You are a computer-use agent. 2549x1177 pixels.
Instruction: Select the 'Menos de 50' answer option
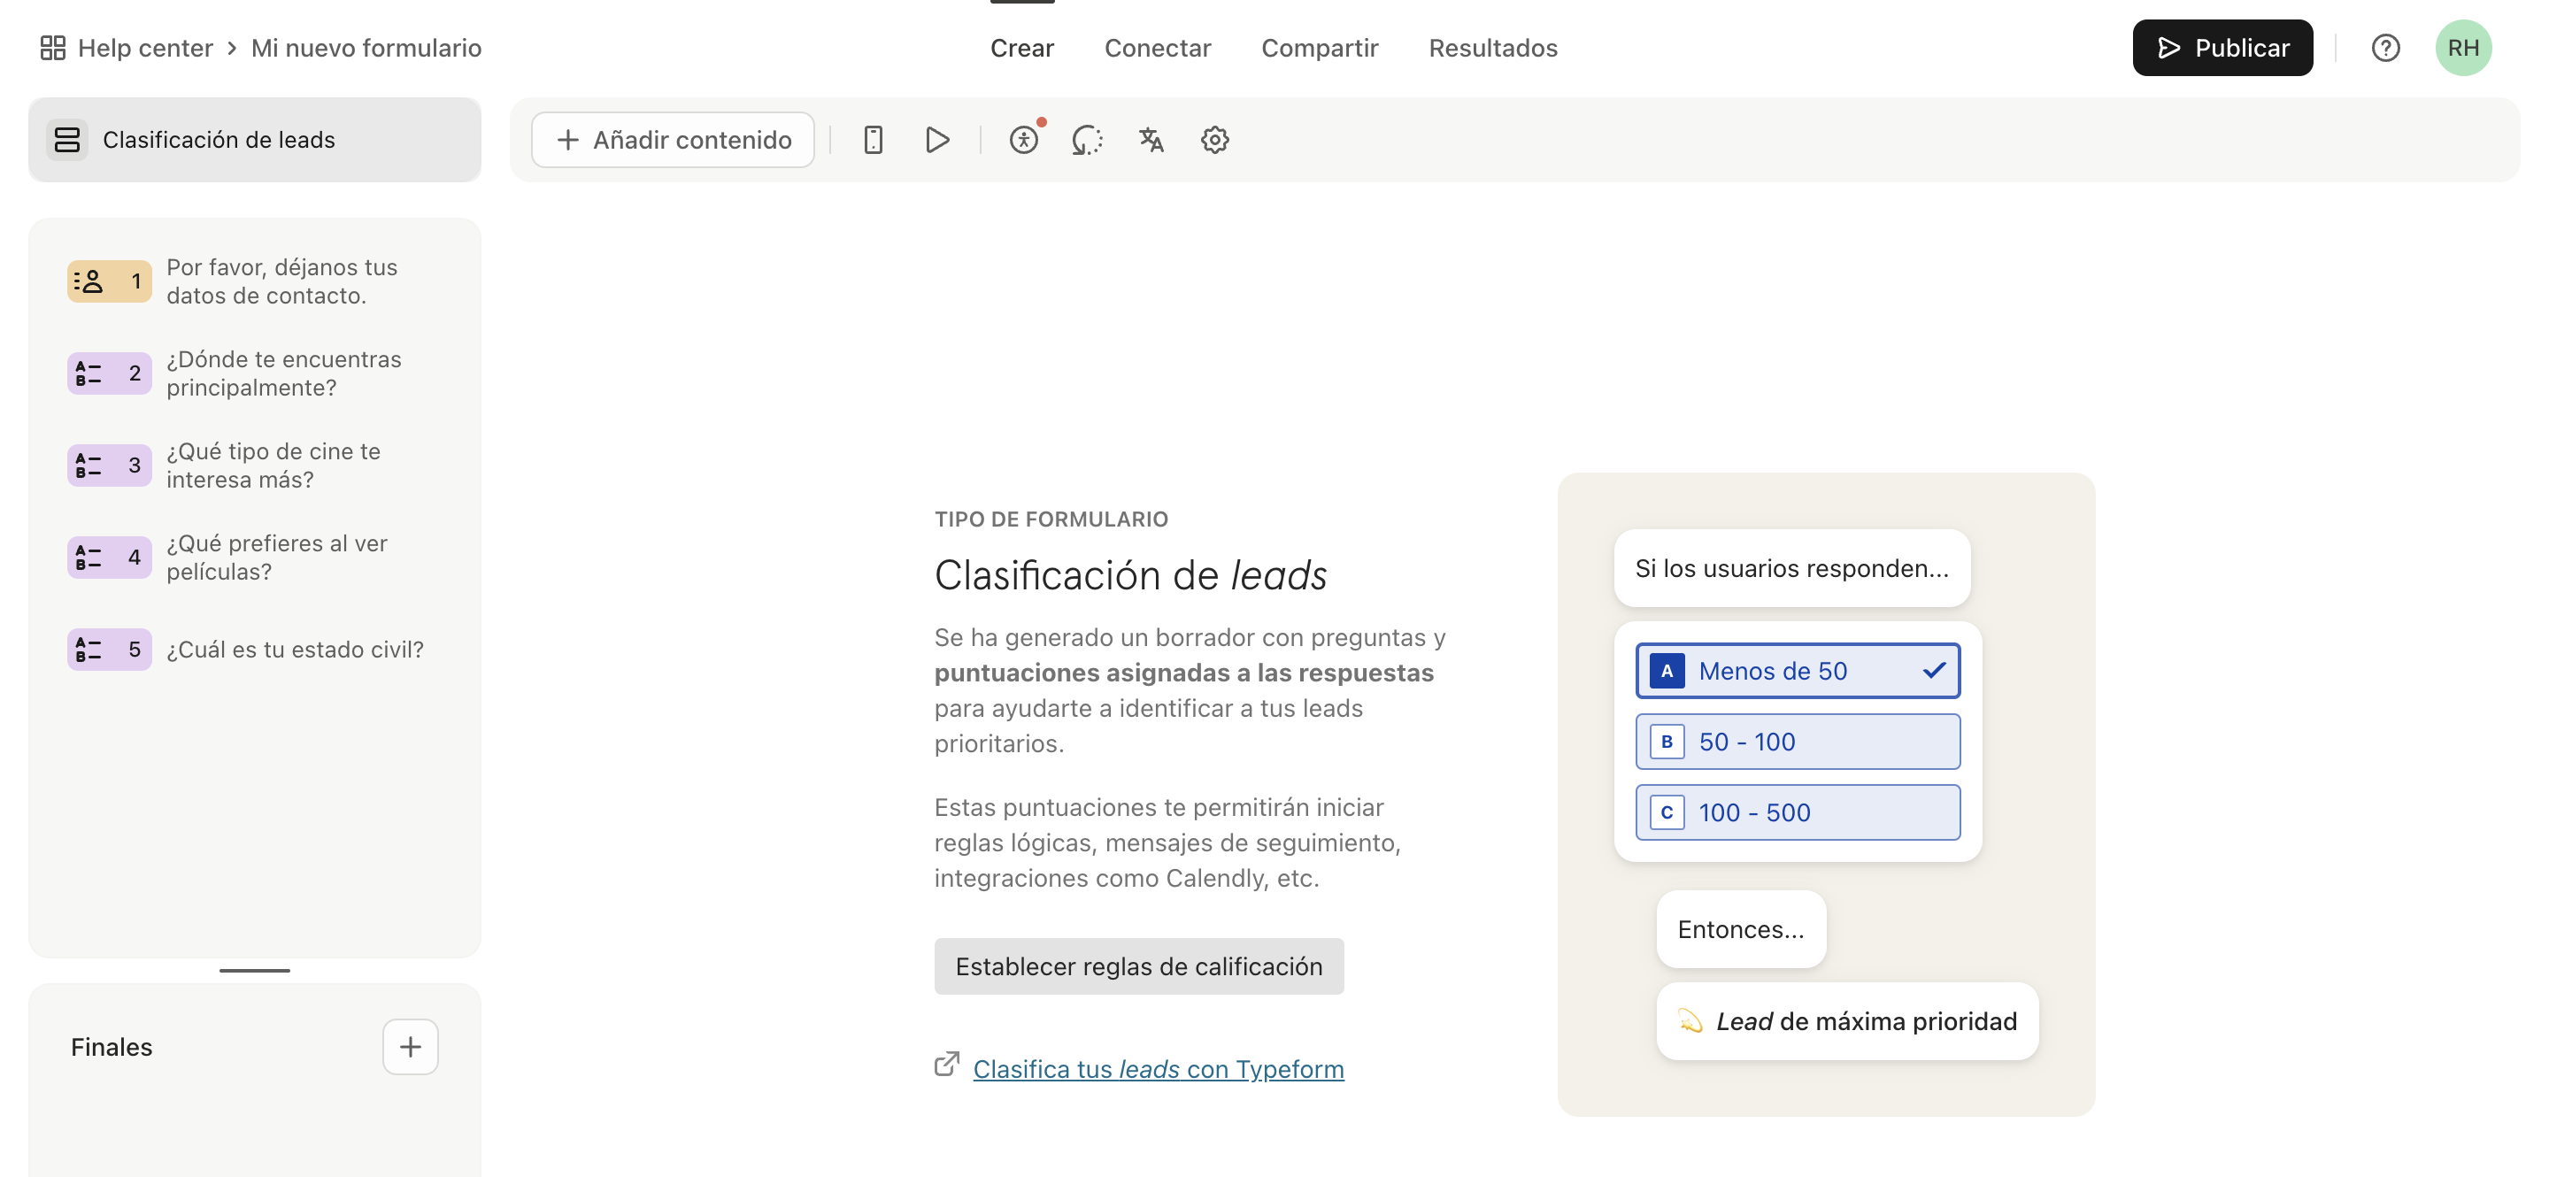pyautogui.click(x=1798, y=671)
